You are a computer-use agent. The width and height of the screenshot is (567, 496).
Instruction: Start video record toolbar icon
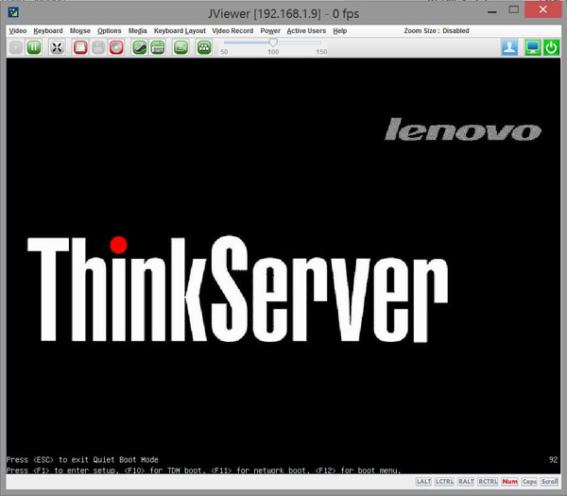point(180,47)
